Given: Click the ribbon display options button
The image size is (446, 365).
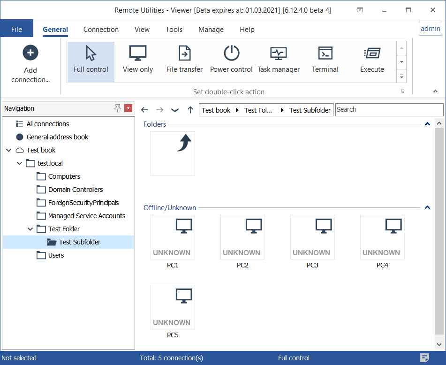Looking at the screenshot, I should [360, 10].
